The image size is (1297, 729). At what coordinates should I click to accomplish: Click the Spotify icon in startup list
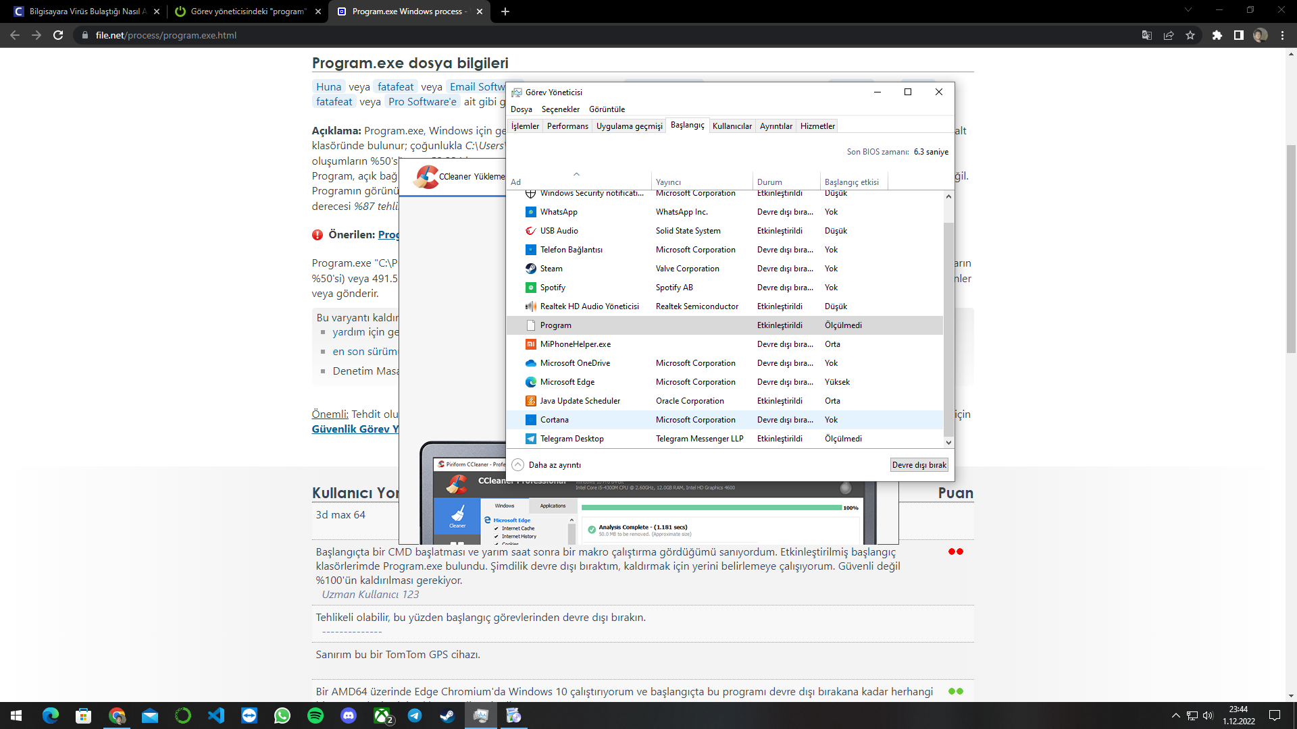pyautogui.click(x=531, y=288)
